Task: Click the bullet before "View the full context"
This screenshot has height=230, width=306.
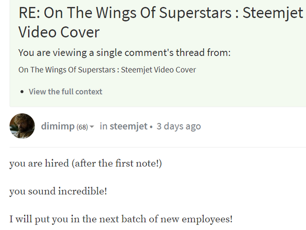Action: point(22,91)
